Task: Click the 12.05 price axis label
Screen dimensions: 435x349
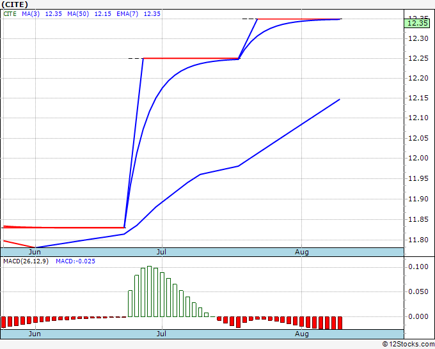Action: [x=418, y=138]
